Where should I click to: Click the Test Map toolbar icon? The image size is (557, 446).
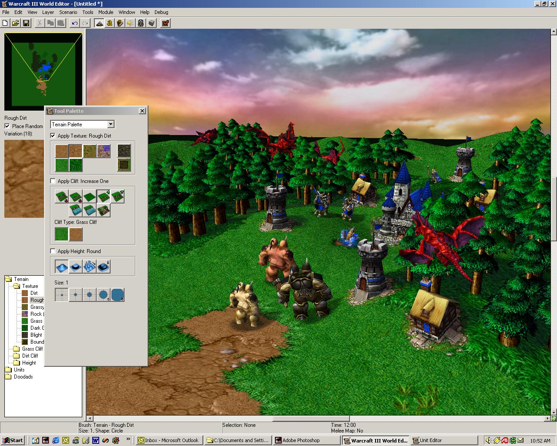[165, 23]
